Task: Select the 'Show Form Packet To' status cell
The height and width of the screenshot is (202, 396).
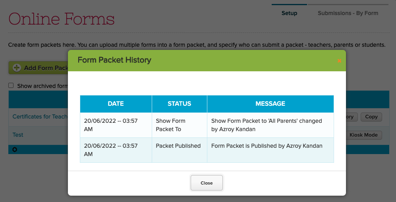Action: (x=179, y=125)
